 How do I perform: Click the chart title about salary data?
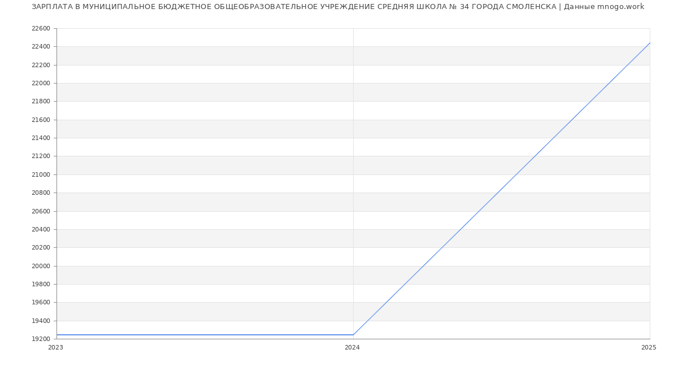pyautogui.click(x=338, y=7)
